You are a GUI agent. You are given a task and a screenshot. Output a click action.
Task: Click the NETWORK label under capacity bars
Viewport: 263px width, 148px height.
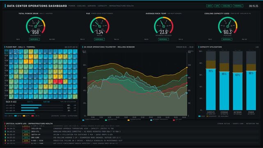tap(238, 112)
